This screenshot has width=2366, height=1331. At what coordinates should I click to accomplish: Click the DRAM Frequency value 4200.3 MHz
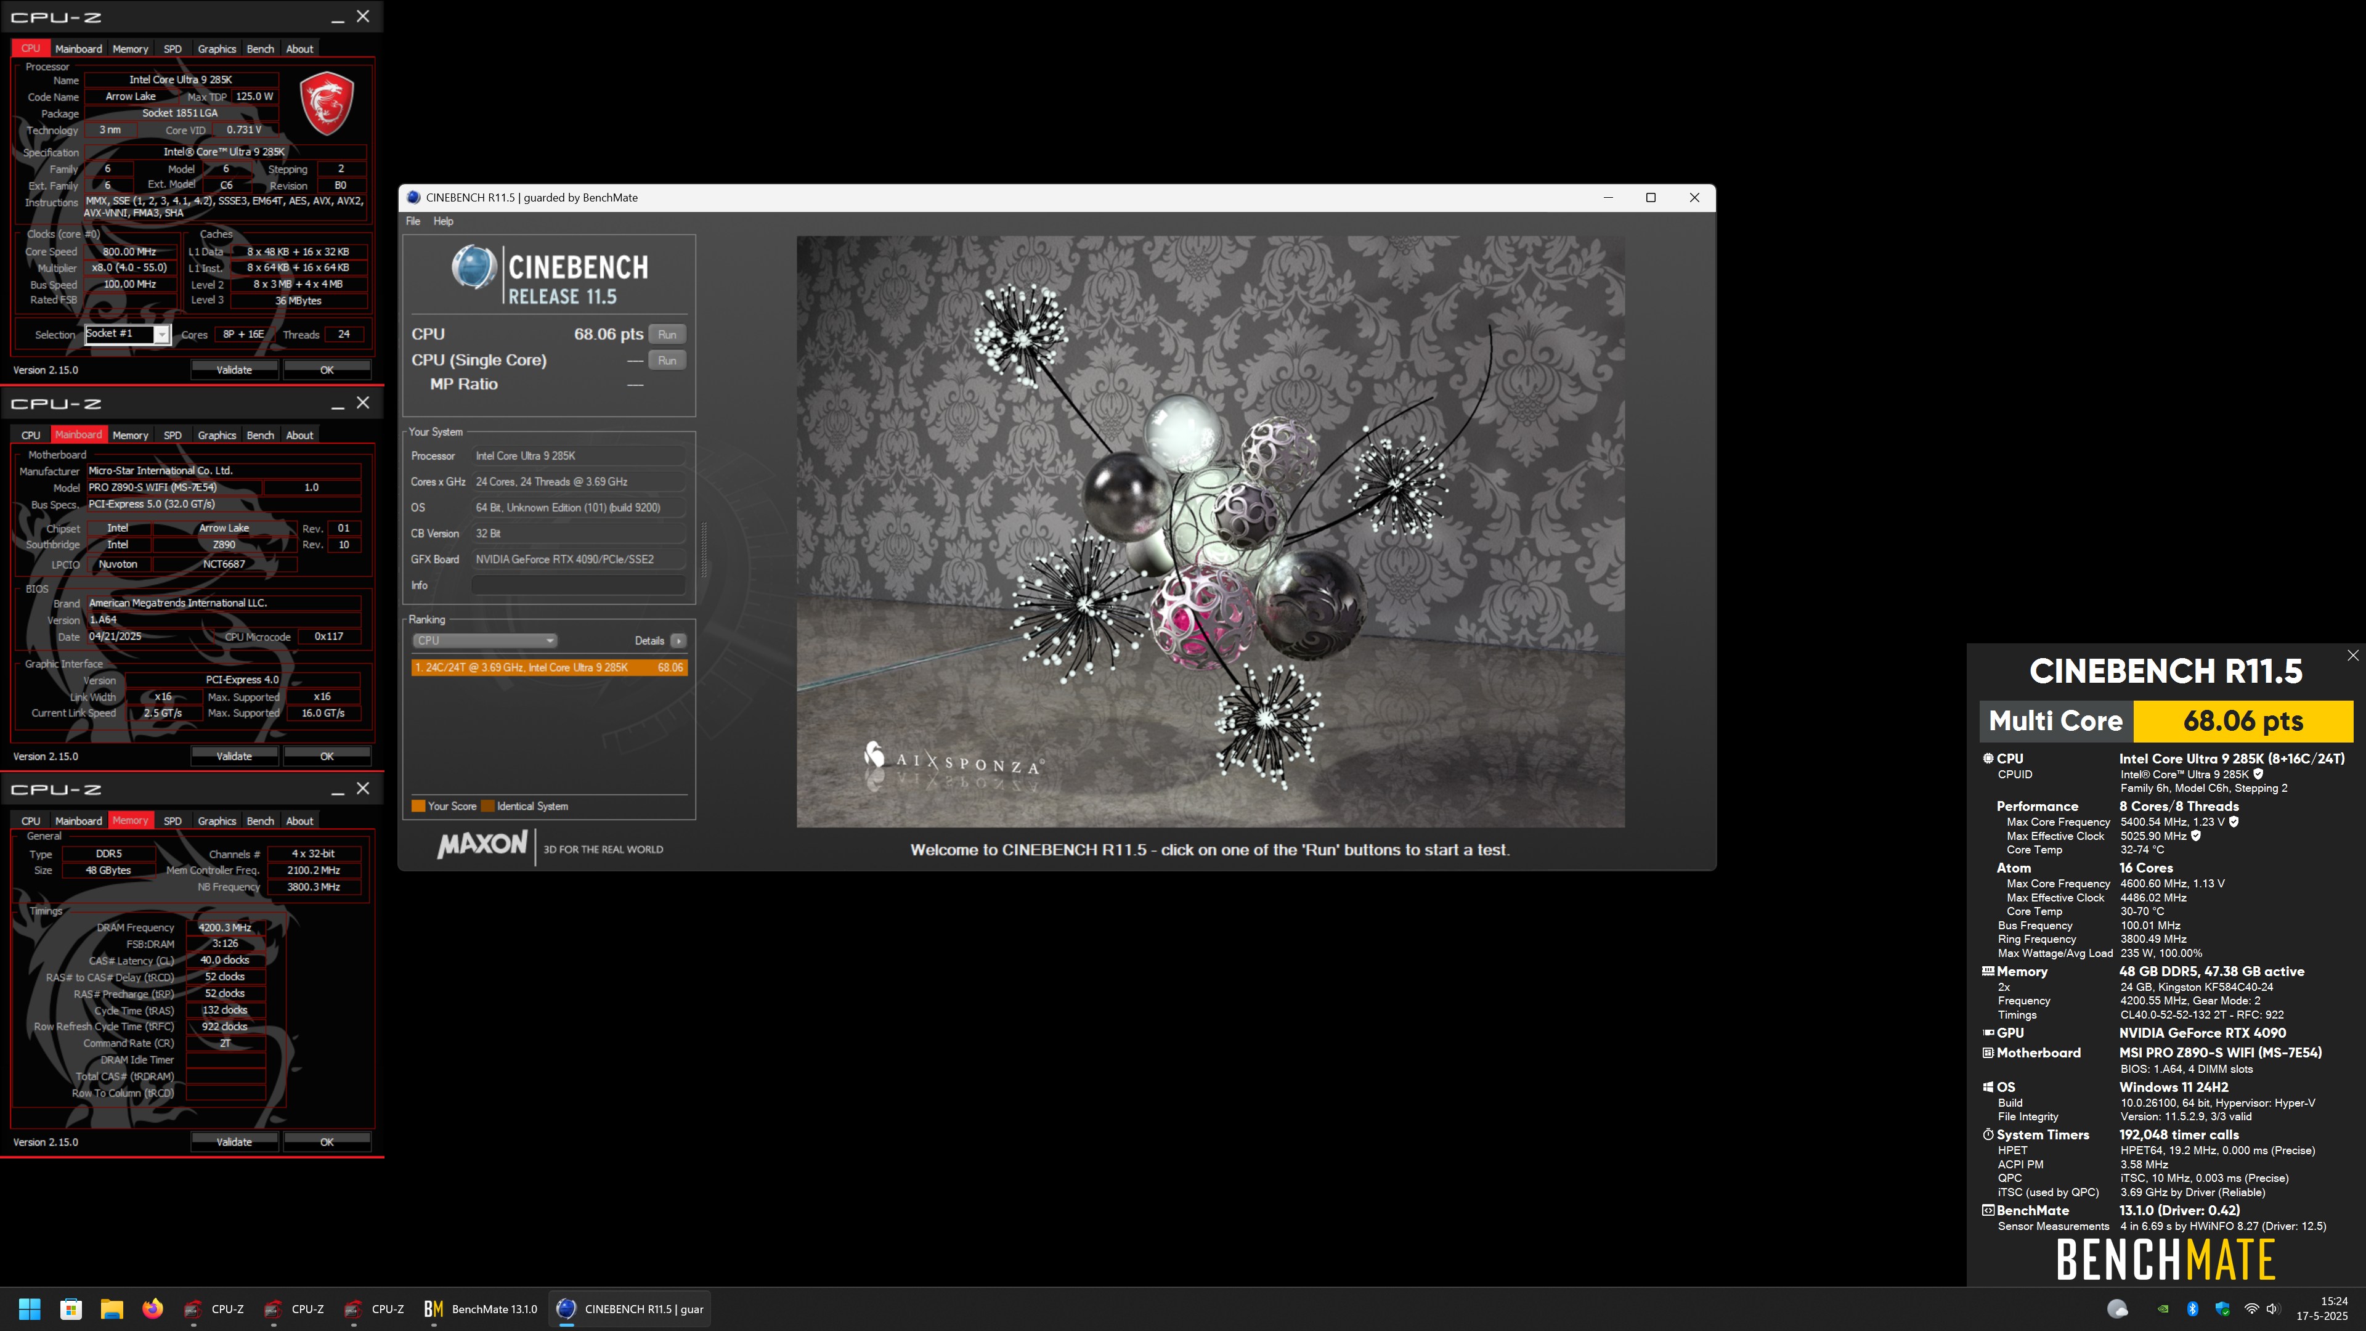225,928
